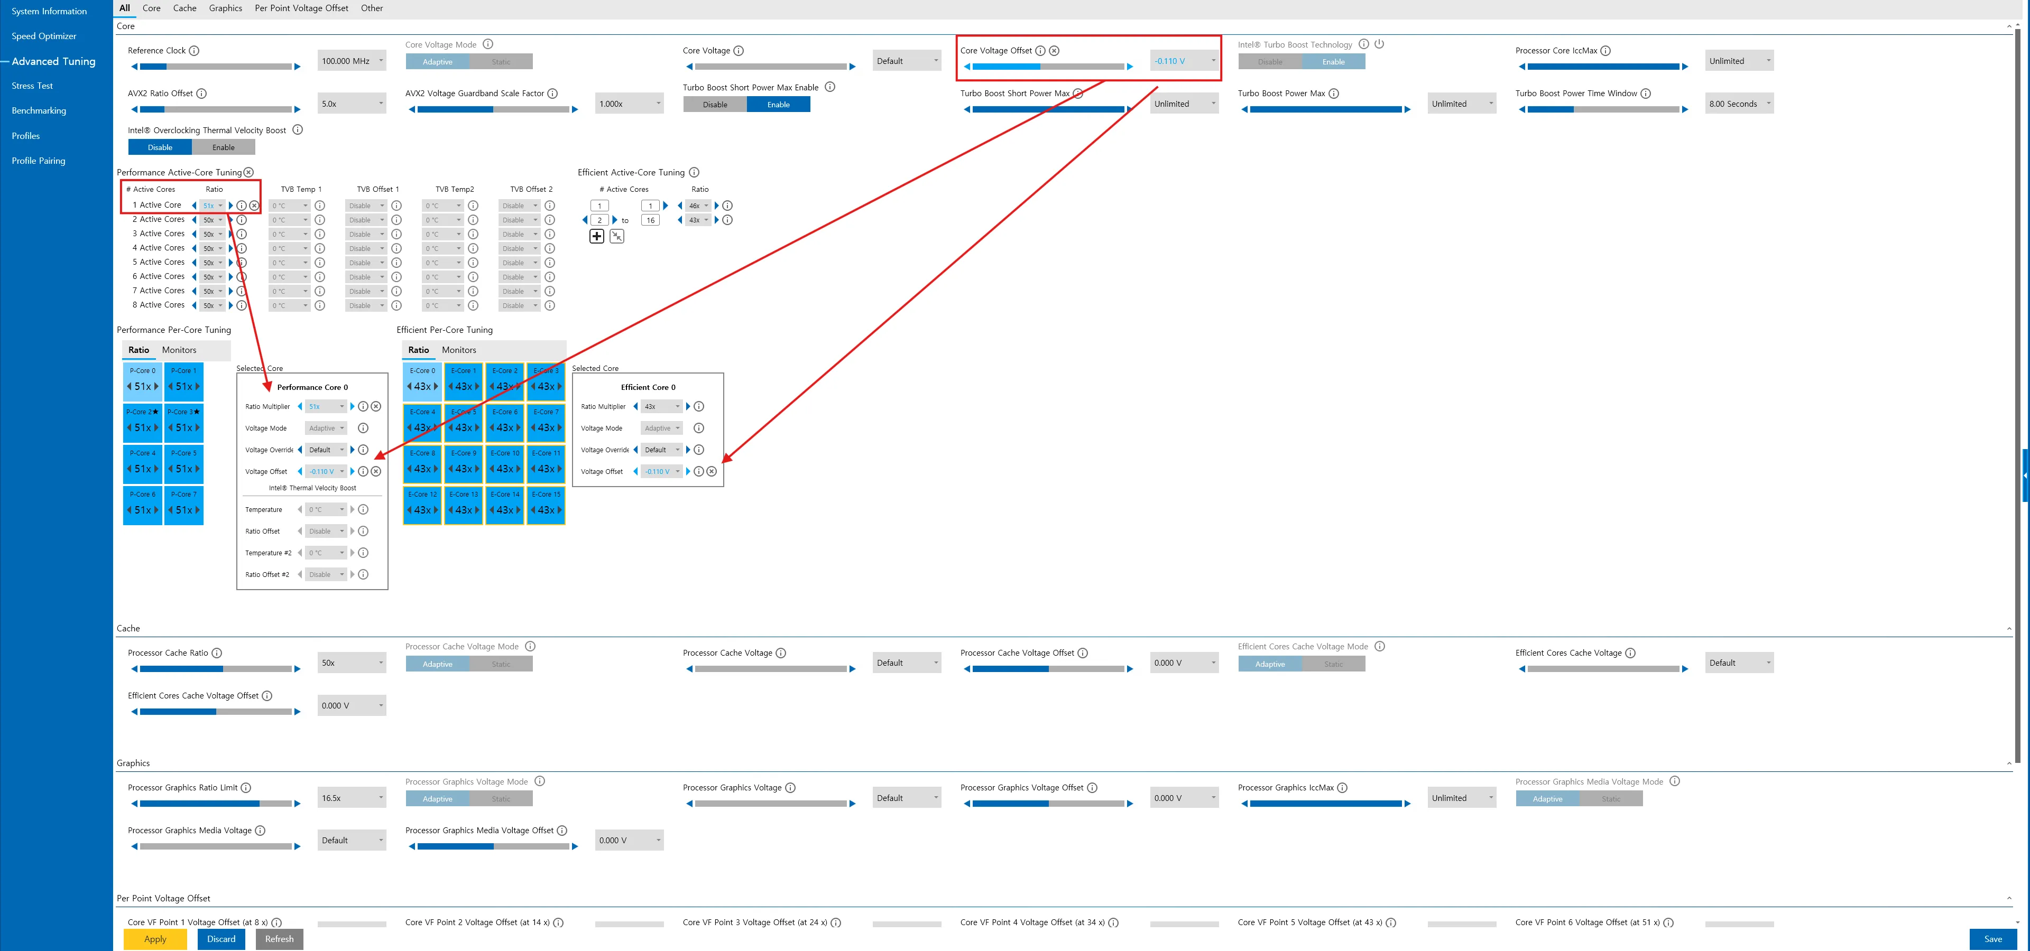Click the info icon for AVX2 Ratio Offset
This screenshot has height=951, width=2030.
pos(202,94)
